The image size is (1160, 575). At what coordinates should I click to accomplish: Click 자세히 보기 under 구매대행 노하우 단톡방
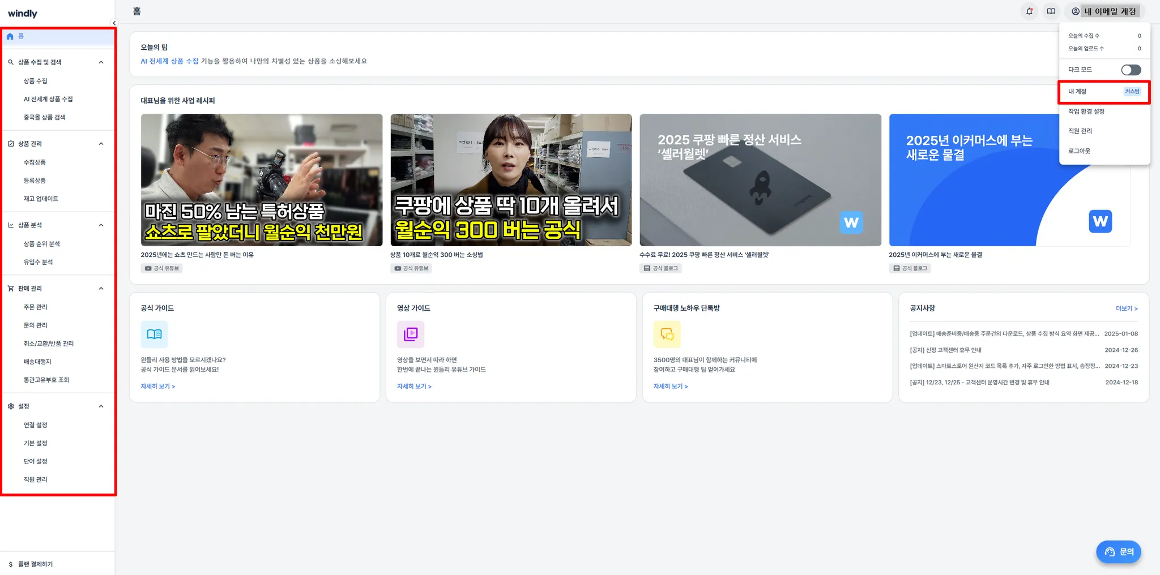coord(671,387)
